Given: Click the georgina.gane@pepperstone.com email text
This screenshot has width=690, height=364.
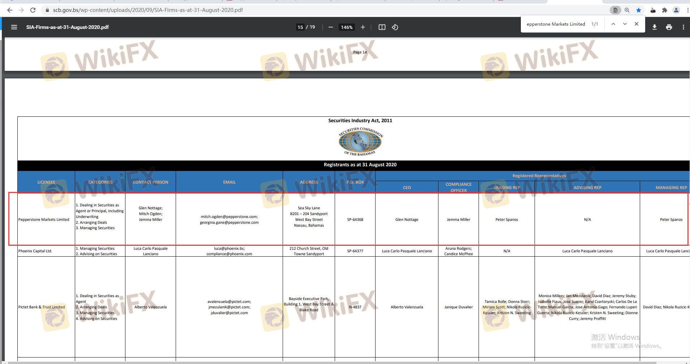Looking at the screenshot, I should click(x=229, y=222).
